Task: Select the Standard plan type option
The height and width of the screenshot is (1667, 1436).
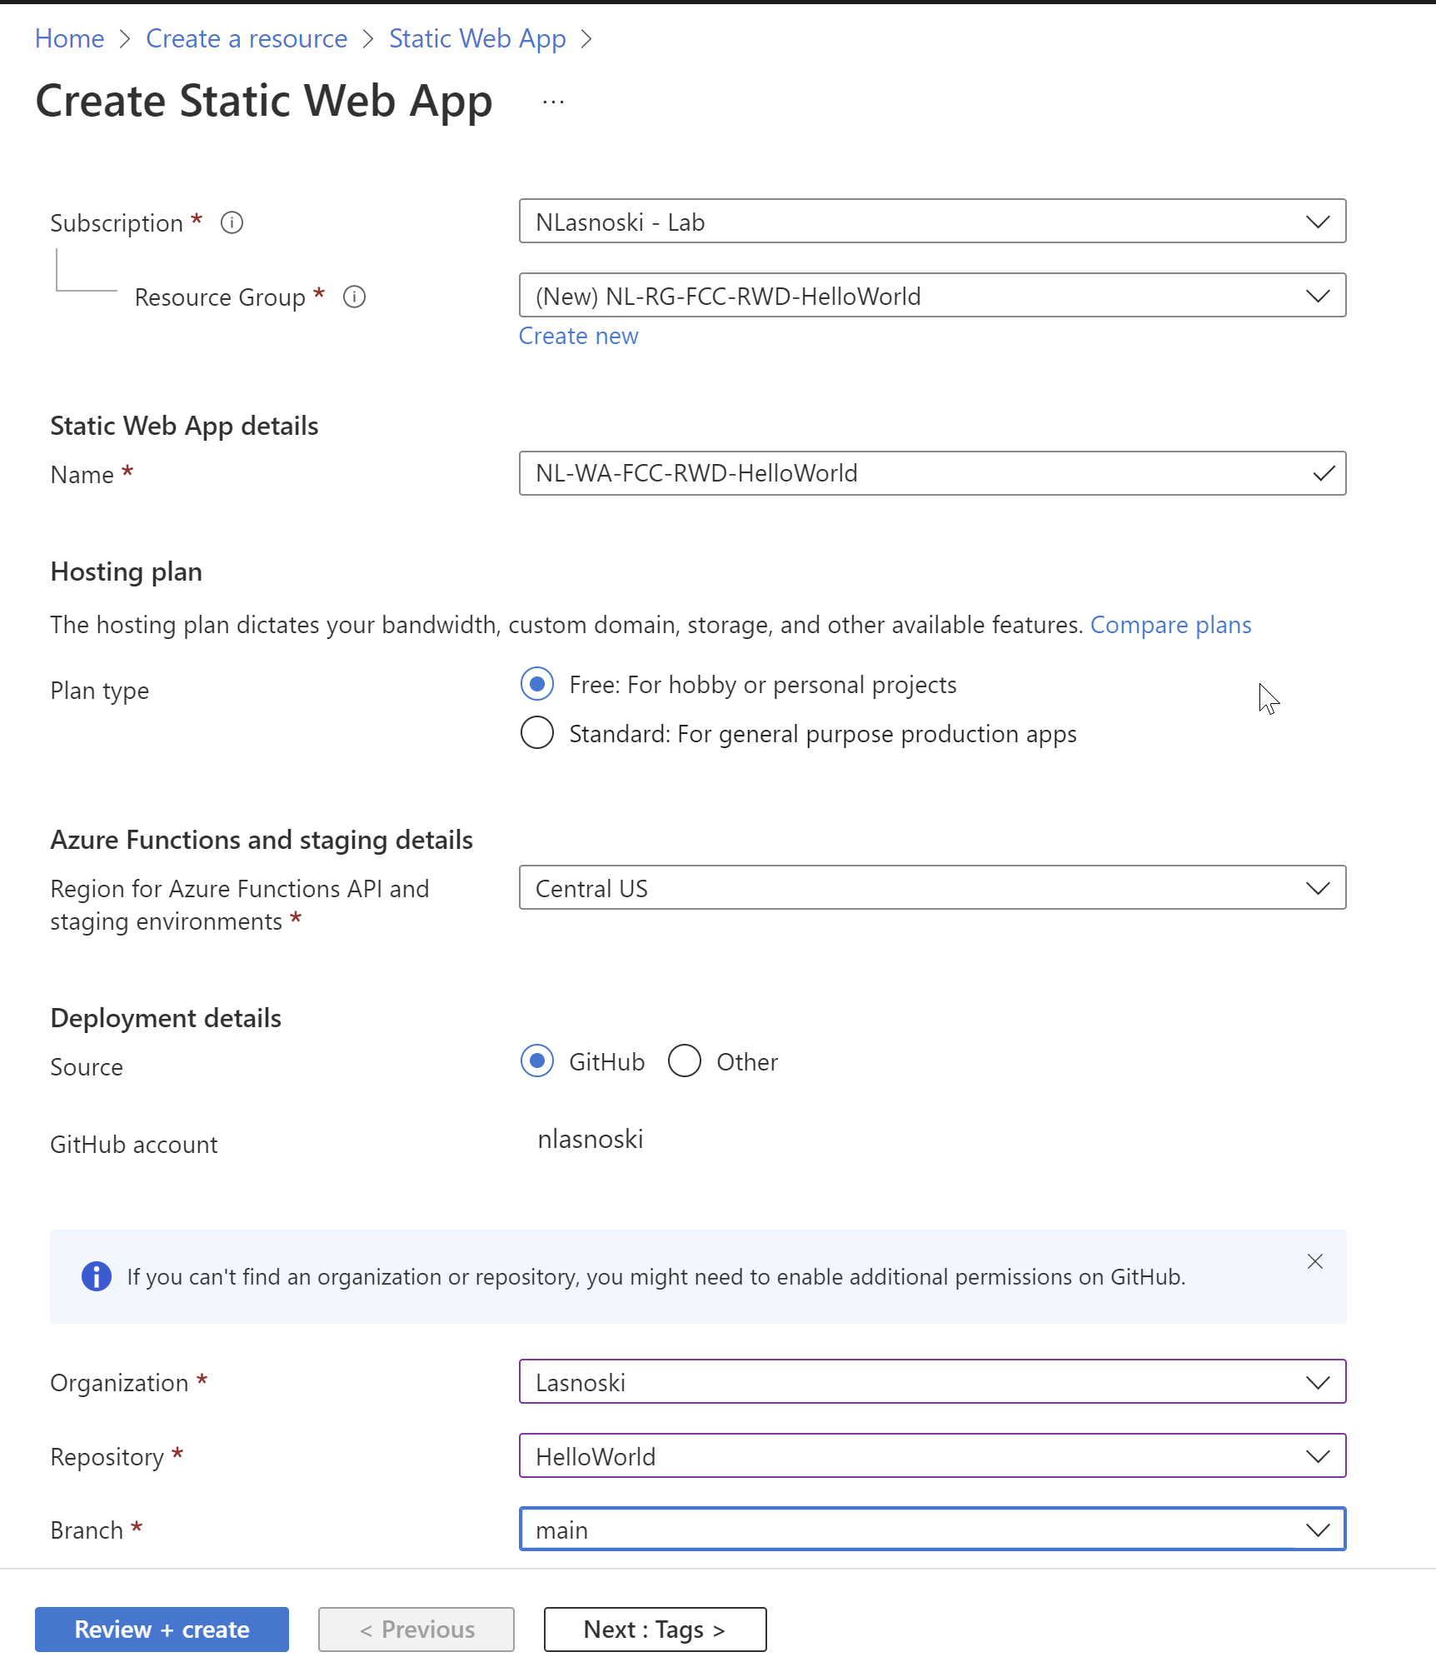Action: 537,733
